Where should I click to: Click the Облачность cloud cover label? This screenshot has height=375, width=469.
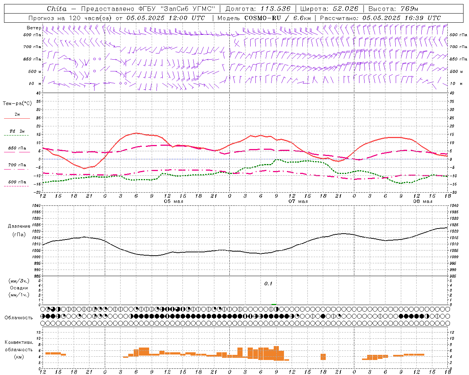click(19, 318)
